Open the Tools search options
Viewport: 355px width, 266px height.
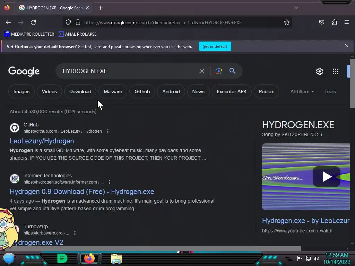pyautogui.click(x=330, y=91)
